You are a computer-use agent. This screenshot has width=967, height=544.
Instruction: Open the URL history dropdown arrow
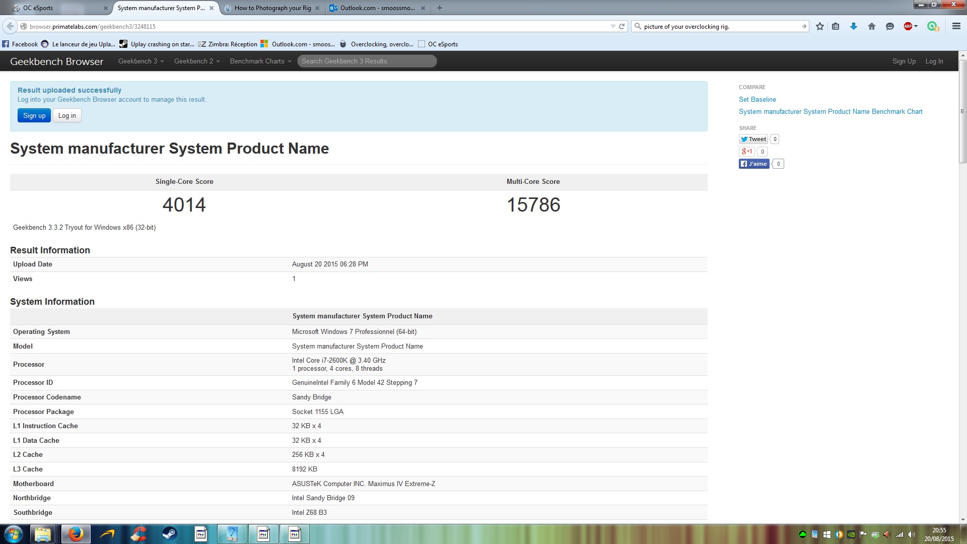[x=613, y=26]
